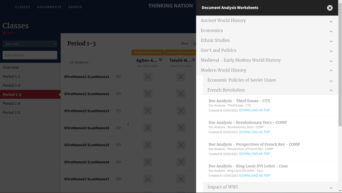This screenshot has width=342, height=193.
Task: Toggle eye icon for SFirstName27 SLastName27
Action: pyautogui.click(x=118, y=179)
